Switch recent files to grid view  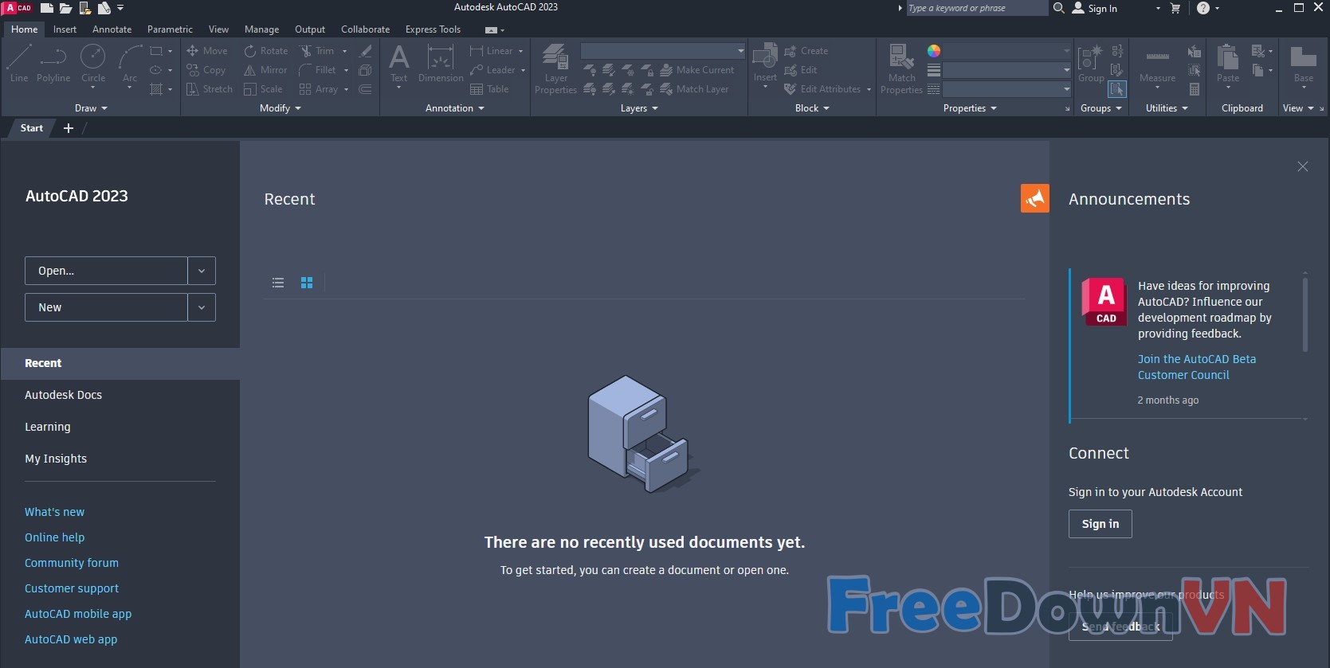coord(307,283)
